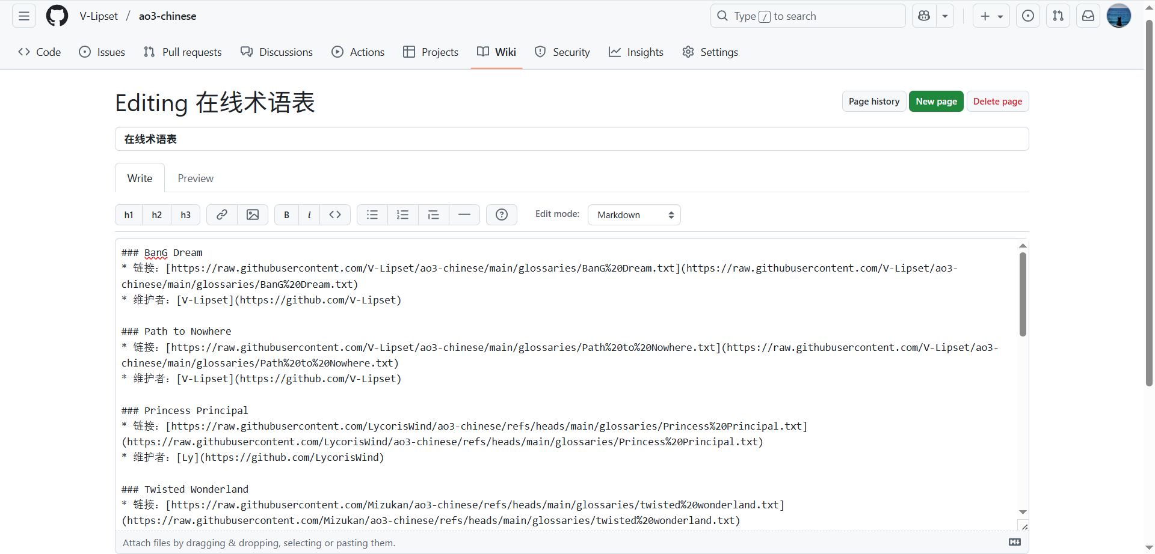Insert code snippet using code icon
Image resolution: width=1155 pixels, height=554 pixels.
pyautogui.click(x=335, y=215)
